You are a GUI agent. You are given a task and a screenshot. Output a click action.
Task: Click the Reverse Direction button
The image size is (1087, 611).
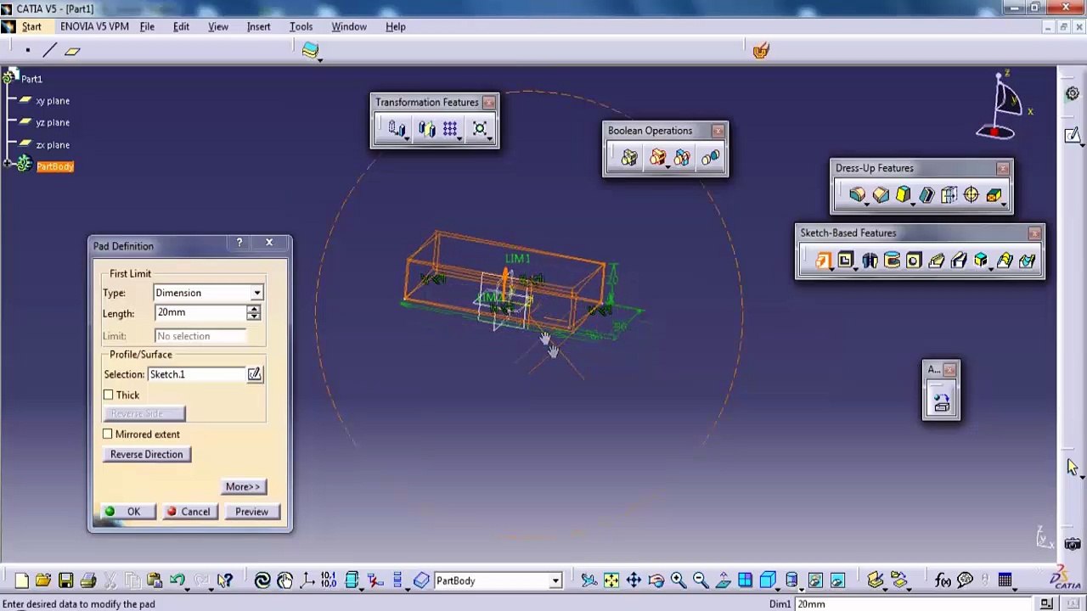(146, 455)
